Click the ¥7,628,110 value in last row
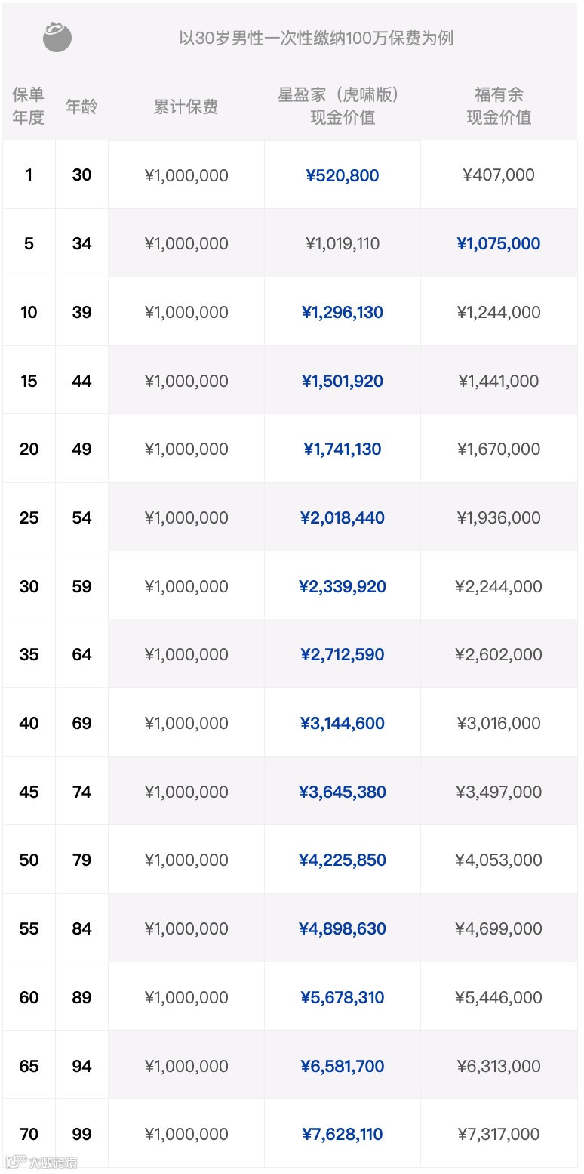Image resolution: width=584 pixels, height=1174 pixels. [343, 1134]
